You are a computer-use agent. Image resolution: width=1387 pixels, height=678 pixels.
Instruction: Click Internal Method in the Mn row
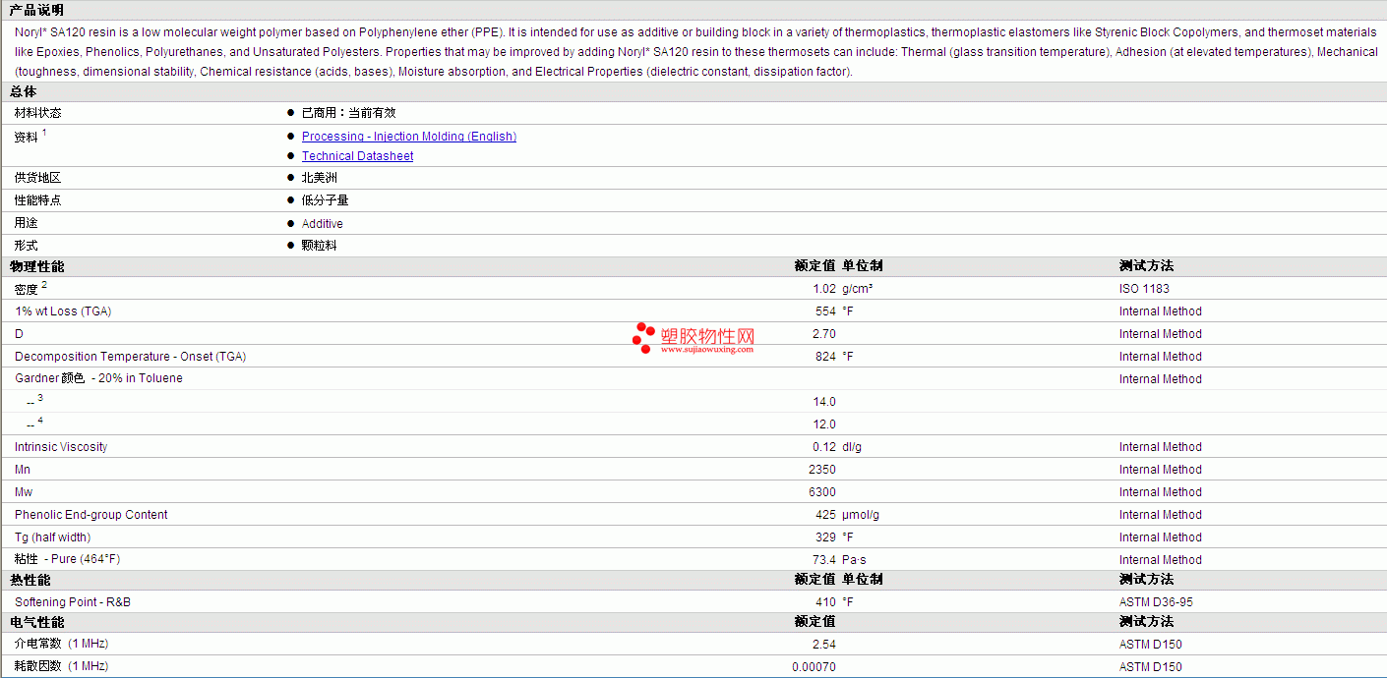tap(1161, 470)
